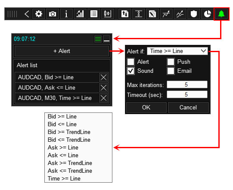The width and height of the screenshot is (233, 190).
Task: Select the 'AUDCAD, Ask <= Line' row
Action: [x=57, y=87]
